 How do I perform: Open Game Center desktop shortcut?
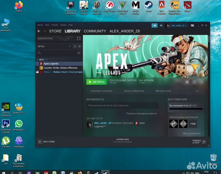coord(110,6)
